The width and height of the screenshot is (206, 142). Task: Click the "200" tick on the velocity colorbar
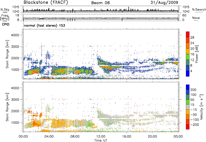193,90
